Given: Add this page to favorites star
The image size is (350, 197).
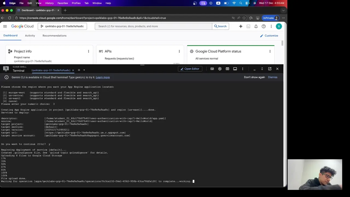Looking at the screenshot, I should pyautogui.click(x=244, y=18).
